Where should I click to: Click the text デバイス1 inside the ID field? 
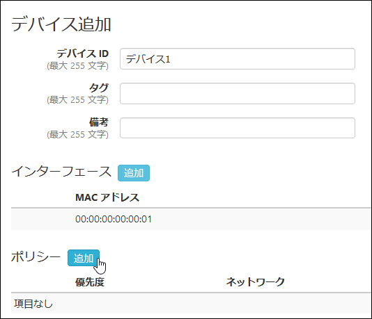(148, 59)
